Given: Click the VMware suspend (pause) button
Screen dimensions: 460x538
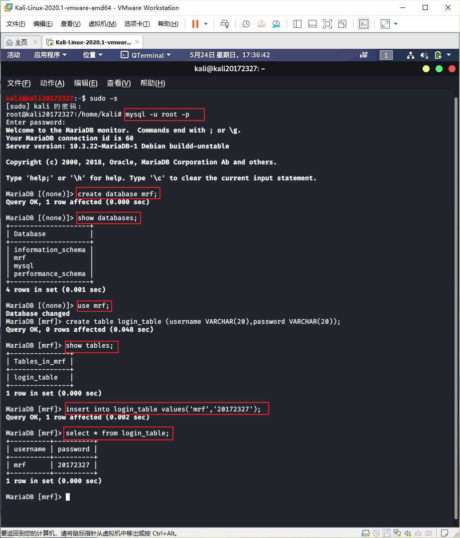Looking at the screenshot, I should 195,24.
